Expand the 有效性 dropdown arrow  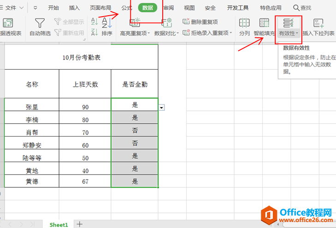[x=297, y=33]
